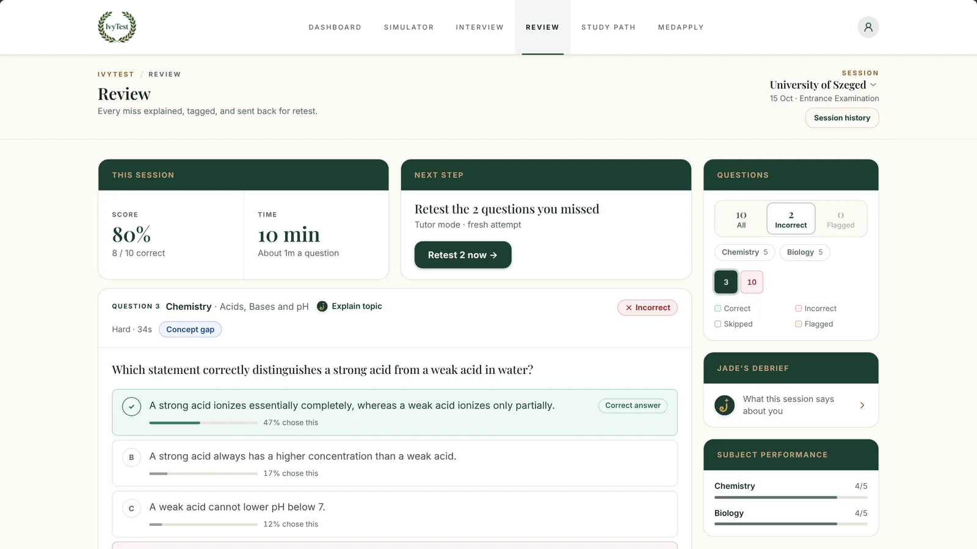This screenshot has height=549, width=977.
Task: Open the MedApply tab
Action: point(681,27)
